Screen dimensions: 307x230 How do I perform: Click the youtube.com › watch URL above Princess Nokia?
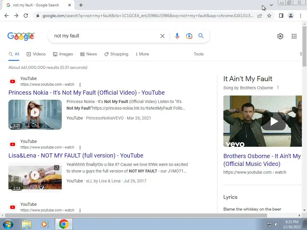[x=47, y=84]
